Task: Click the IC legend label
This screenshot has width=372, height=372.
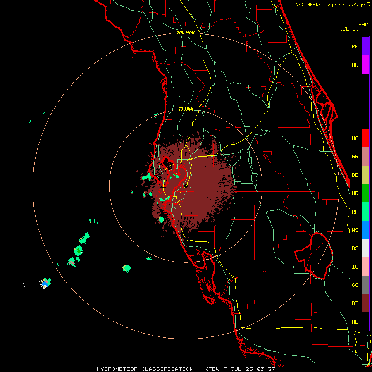Action: tap(355, 267)
